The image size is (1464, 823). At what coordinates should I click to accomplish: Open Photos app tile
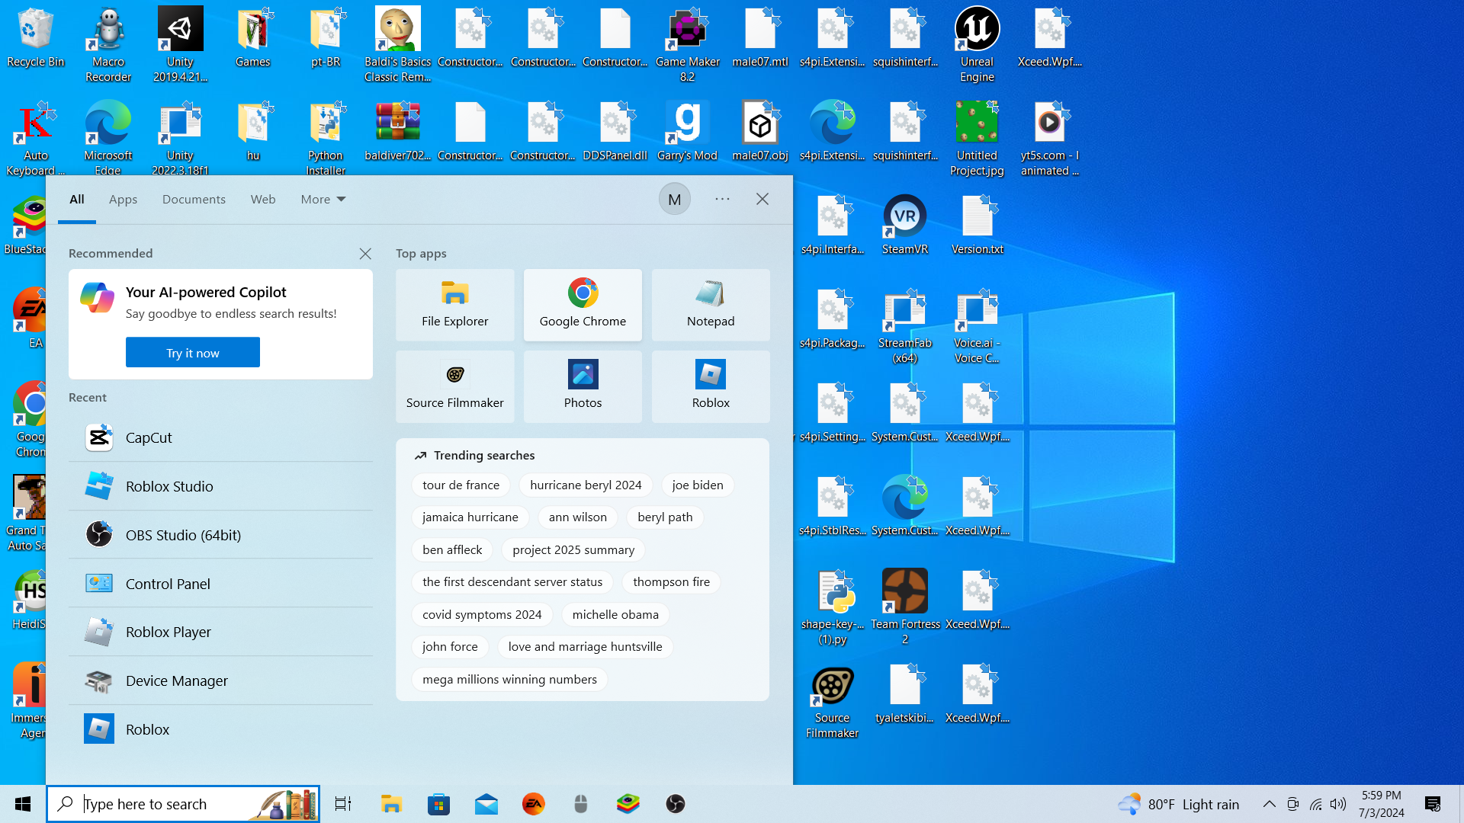583,386
